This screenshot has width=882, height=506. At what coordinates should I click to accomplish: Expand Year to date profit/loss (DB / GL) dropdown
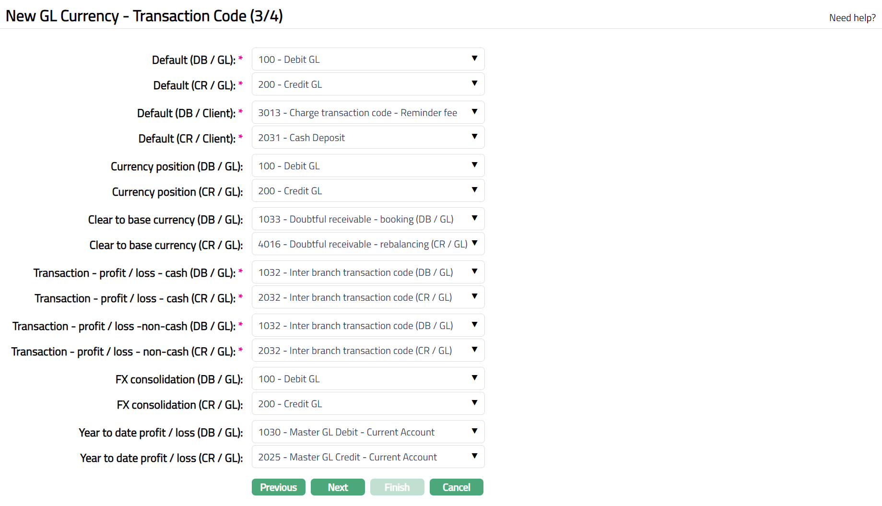coord(368,432)
